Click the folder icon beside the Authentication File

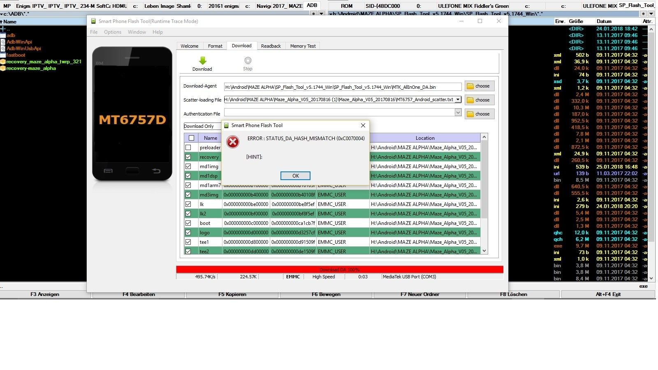point(470,114)
